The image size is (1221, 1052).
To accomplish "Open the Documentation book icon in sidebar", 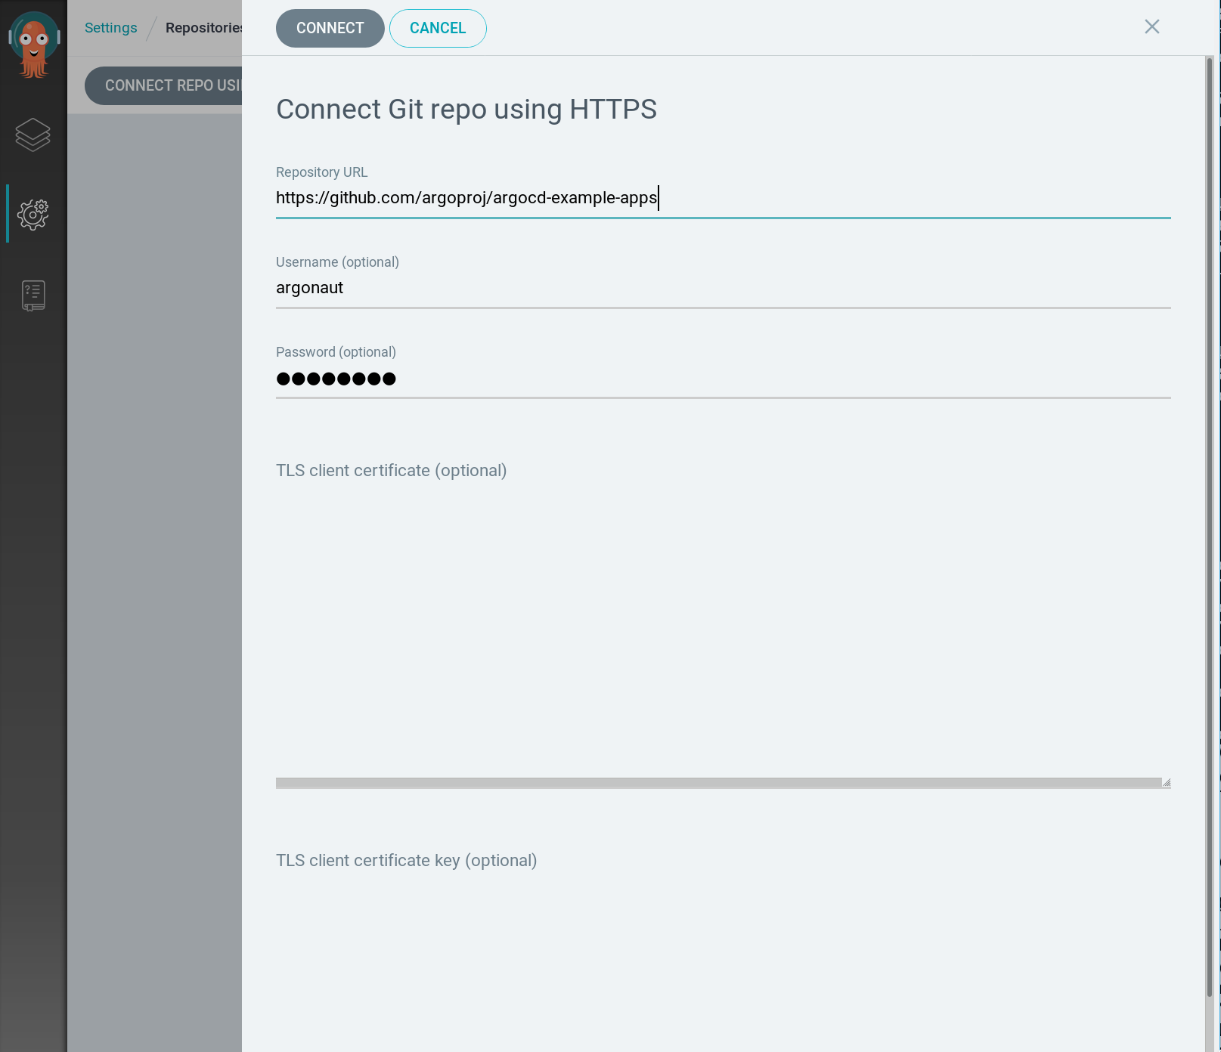I will click(33, 295).
